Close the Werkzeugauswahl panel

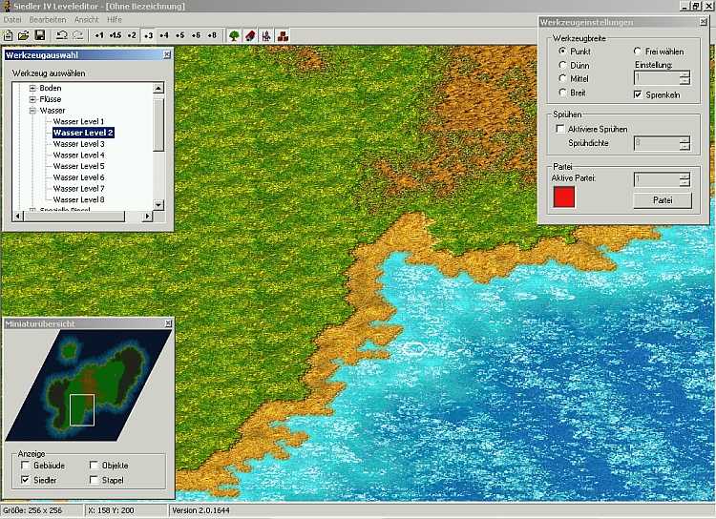(167, 54)
